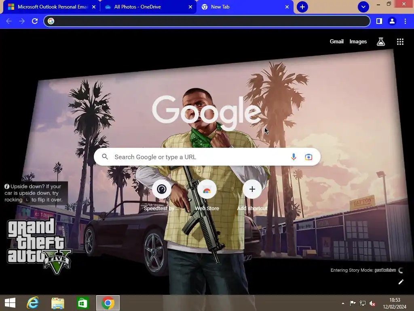Launch Internet Explorer from taskbar
The width and height of the screenshot is (414, 311).
coord(33,303)
